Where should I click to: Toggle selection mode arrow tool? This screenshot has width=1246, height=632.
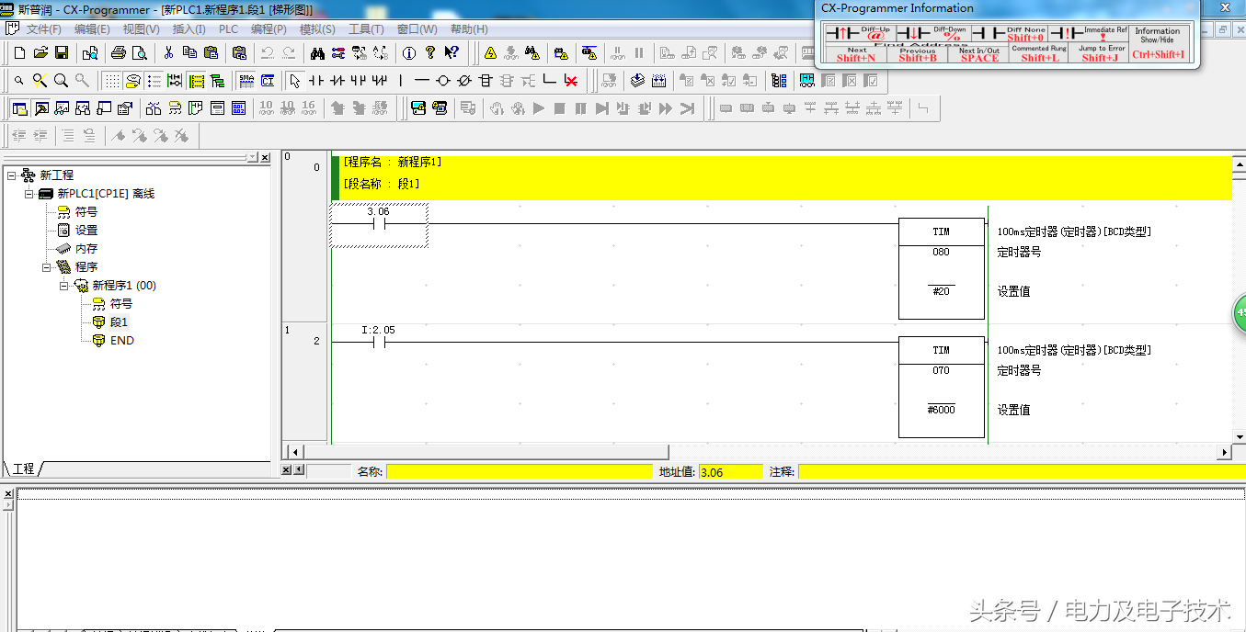click(x=294, y=81)
